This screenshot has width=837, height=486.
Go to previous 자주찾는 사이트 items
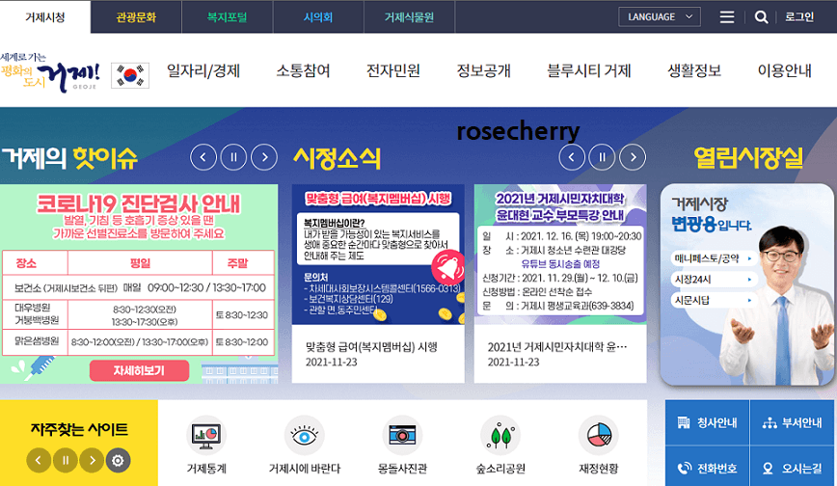39,460
